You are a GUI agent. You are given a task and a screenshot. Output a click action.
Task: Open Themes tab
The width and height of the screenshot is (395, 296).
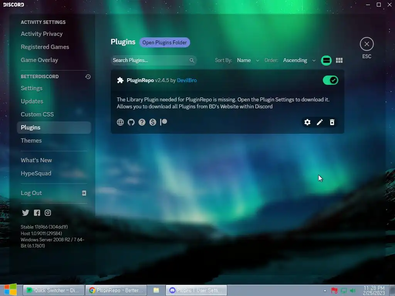pos(54,141)
